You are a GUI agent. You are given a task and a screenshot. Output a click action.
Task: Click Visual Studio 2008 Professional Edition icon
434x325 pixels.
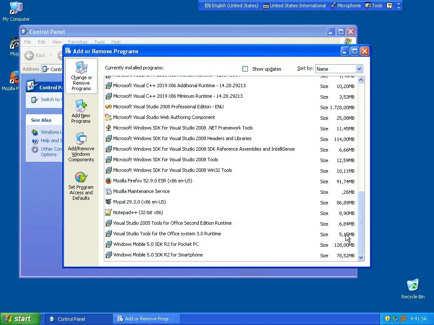[108, 107]
